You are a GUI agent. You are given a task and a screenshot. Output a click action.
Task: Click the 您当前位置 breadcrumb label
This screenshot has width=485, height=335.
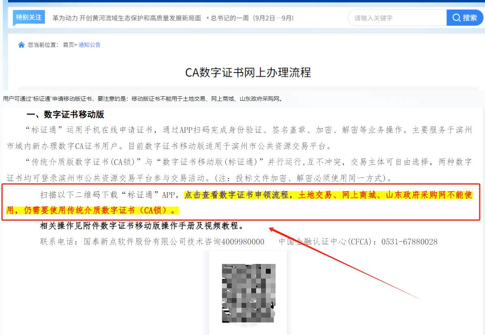(44, 45)
